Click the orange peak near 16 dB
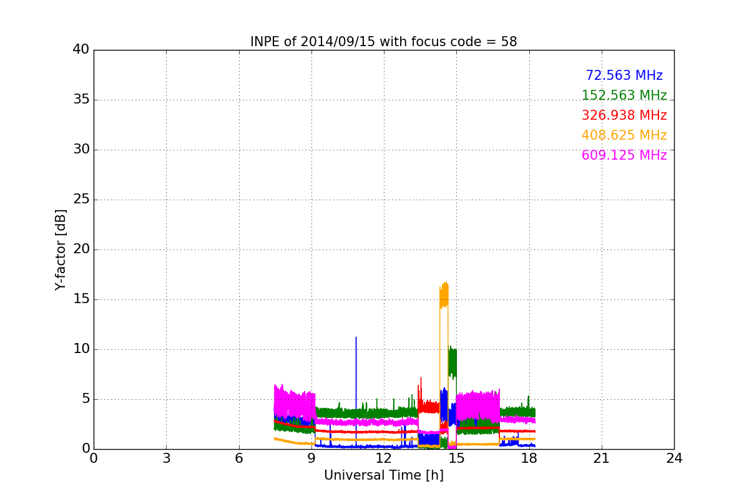The image size is (749, 499). [x=444, y=294]
